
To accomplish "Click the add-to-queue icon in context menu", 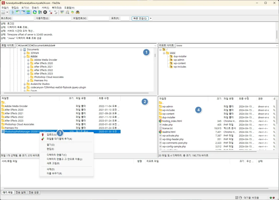I will (x=43, y=139).
